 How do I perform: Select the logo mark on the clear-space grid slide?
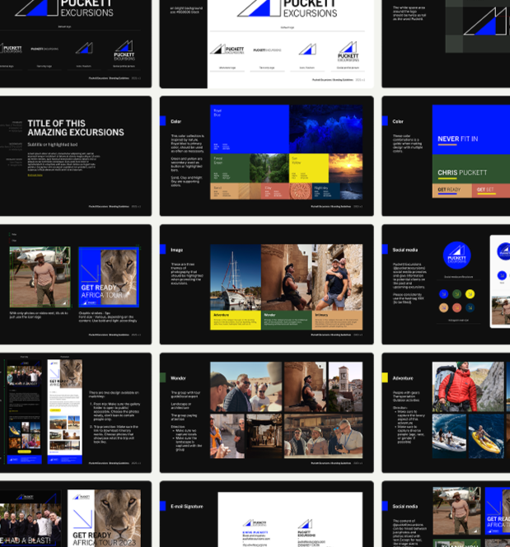pos(486,21)
